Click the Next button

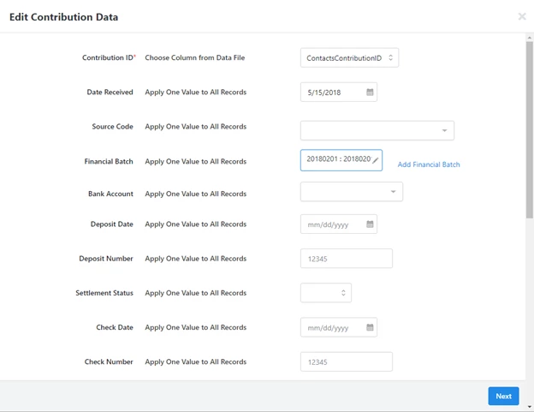(503, 396)
